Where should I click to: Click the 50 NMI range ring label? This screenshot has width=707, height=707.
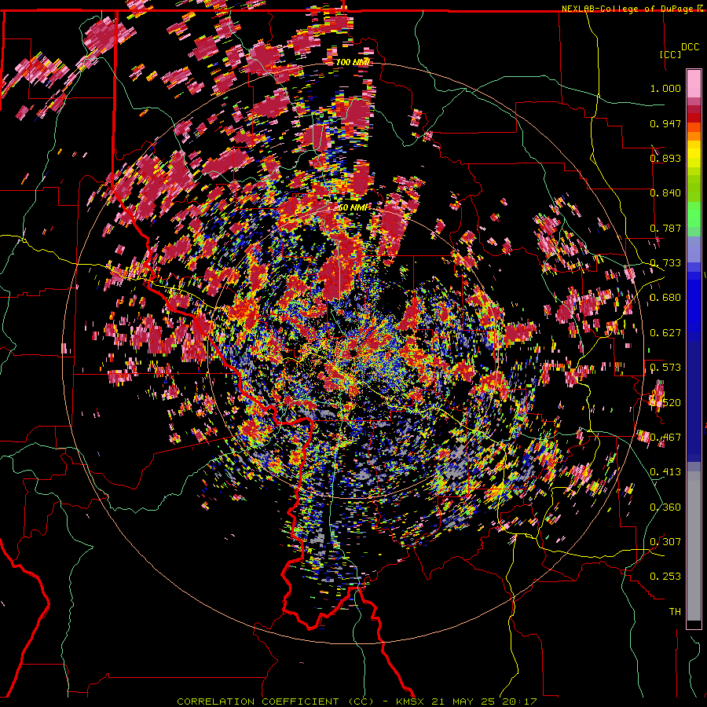point(353,208)
